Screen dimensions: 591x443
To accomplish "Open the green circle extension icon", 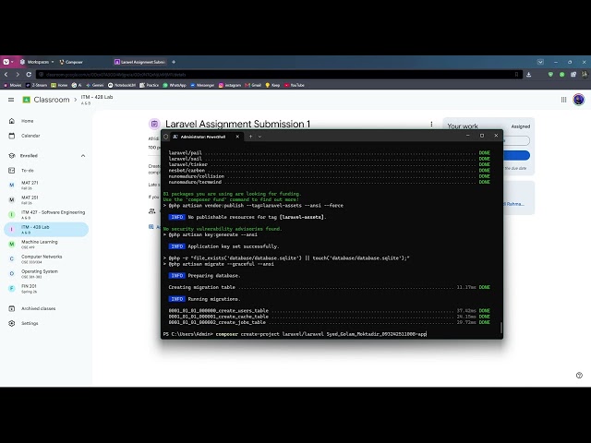I will click(562, 75).
